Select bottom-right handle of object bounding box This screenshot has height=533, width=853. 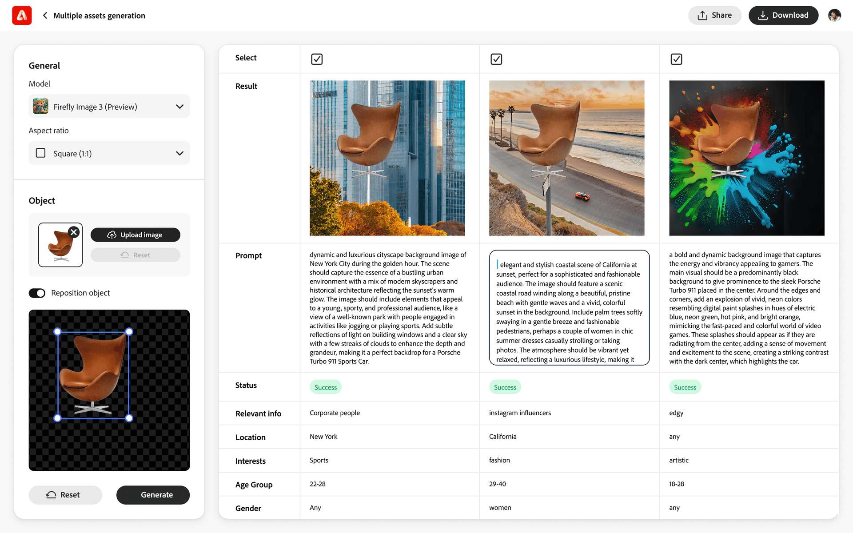click(x=129, y=418)
